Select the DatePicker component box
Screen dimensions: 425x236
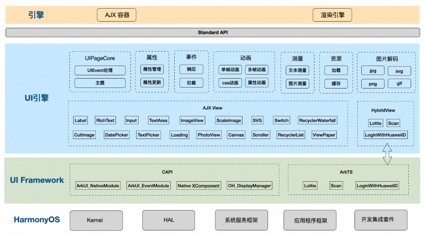(x=116, y=135)
